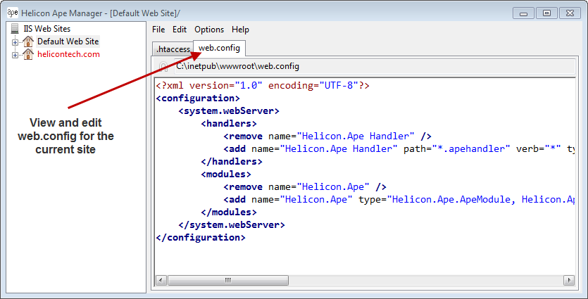The image size is (588, 299).
Task: Click the helicontech.com house icon
Action: [28, 54]
